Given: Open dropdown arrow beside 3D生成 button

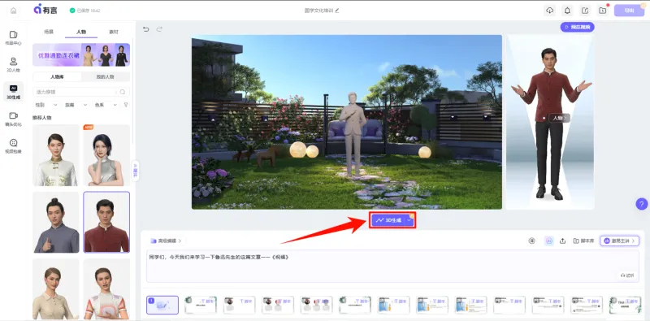Looking at the screenshot, I should click(409, 220).
